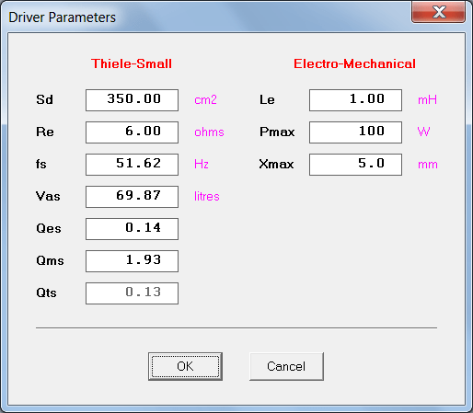Click the cm2 unit text
This screenshot has height=413, width=473.
[x=205, y=100]
